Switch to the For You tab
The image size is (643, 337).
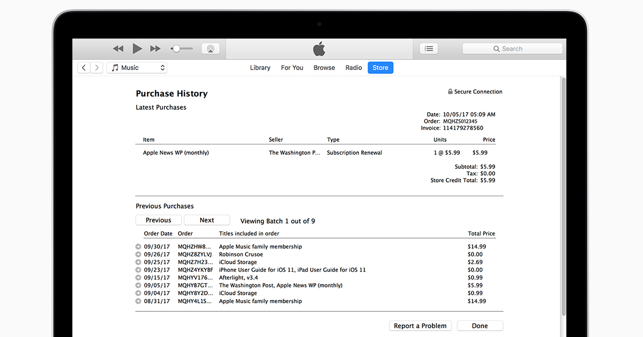tap(292, 68)
